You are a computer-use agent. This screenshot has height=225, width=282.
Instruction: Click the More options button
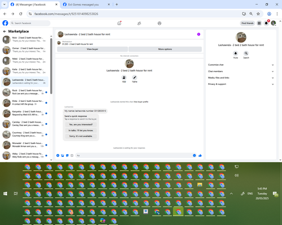click(165, 49)
